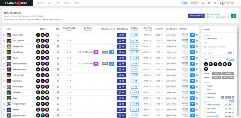Open Common LVL: ALL dropdown
The image size is (241, 118).
(229, 116)
